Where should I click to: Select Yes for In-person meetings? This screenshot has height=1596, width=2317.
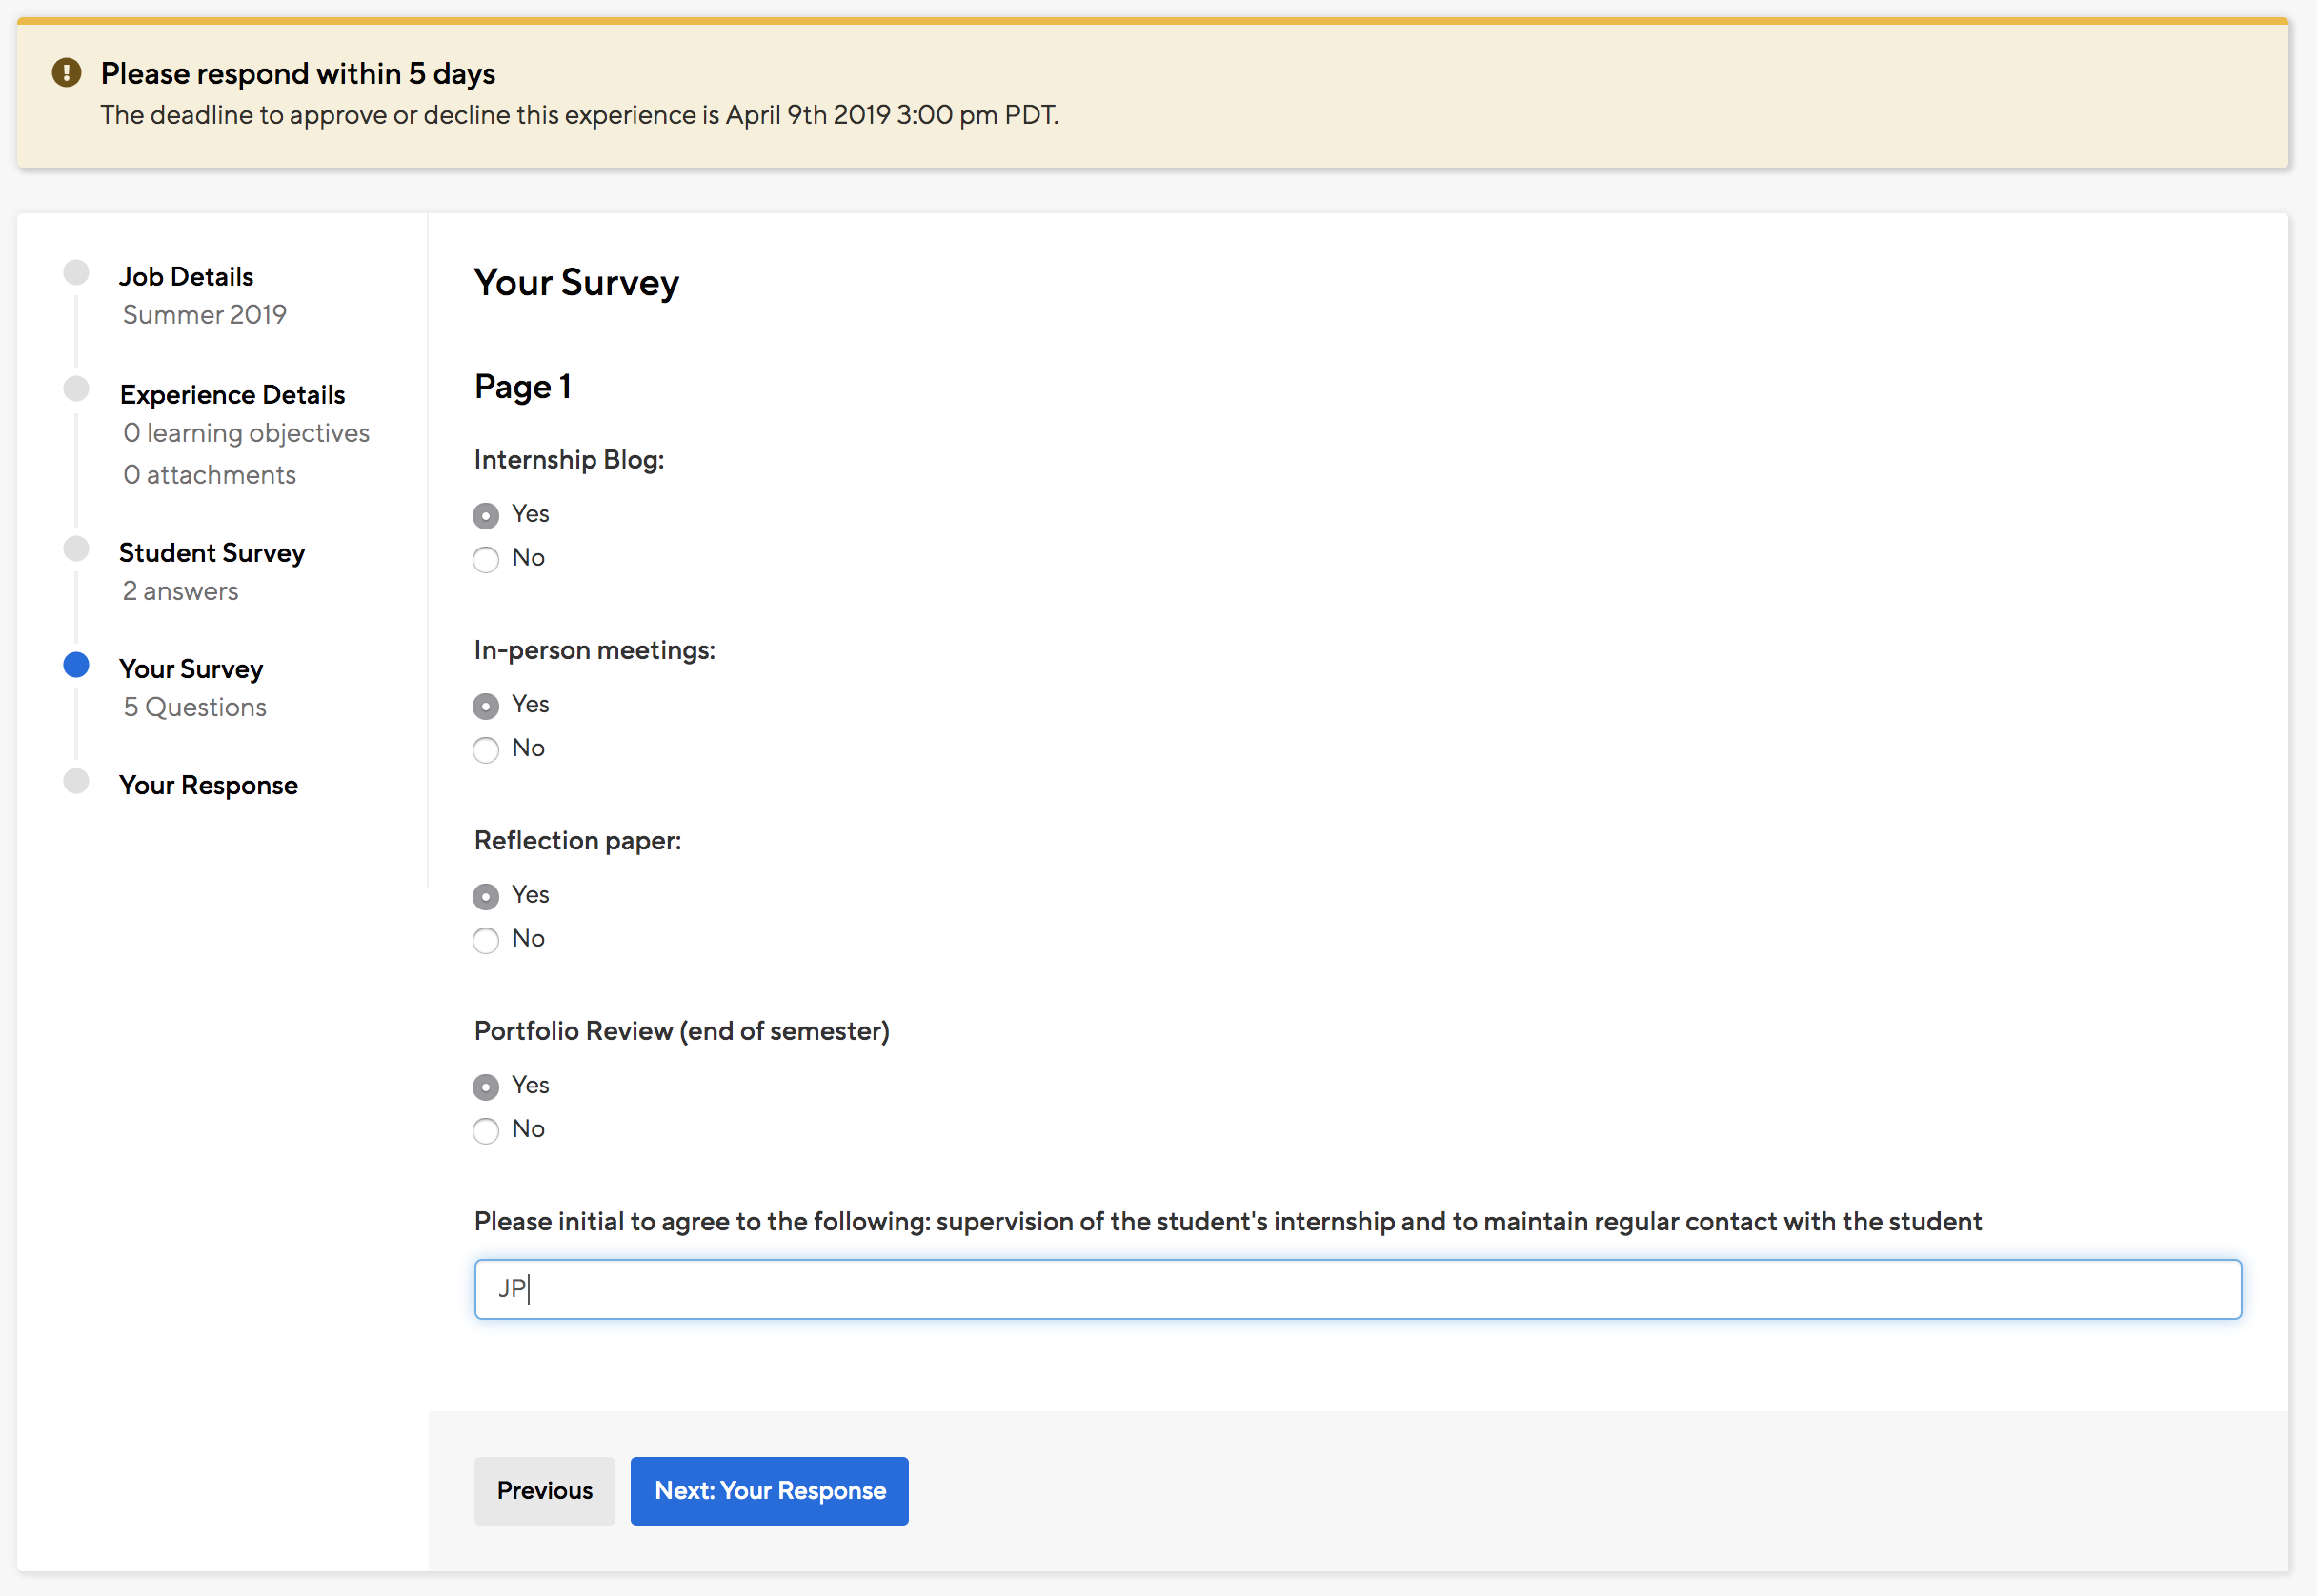485,706
